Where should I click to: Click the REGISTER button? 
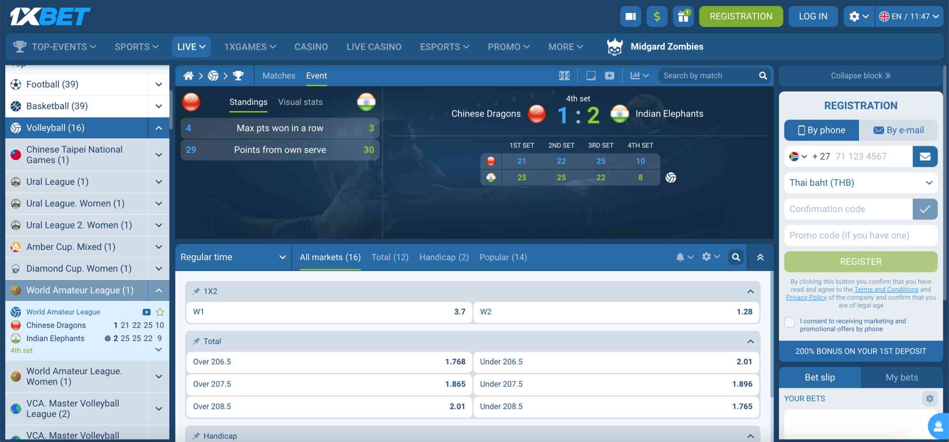pos(860,261)
